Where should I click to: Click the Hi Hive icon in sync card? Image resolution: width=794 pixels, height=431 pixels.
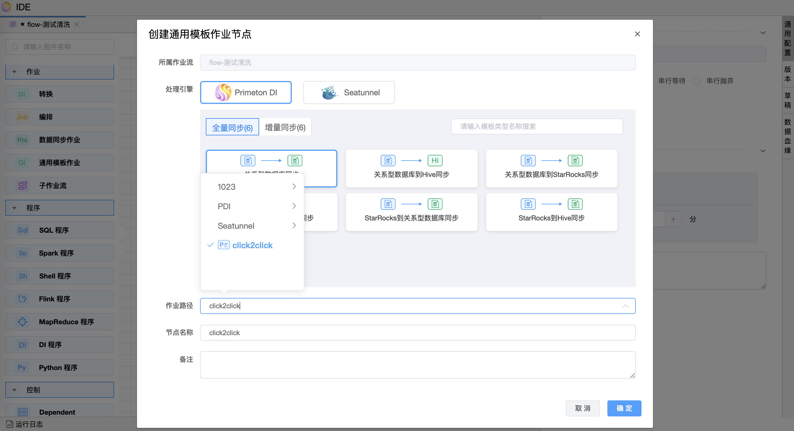pyautogui.click(x=435, y=160)
